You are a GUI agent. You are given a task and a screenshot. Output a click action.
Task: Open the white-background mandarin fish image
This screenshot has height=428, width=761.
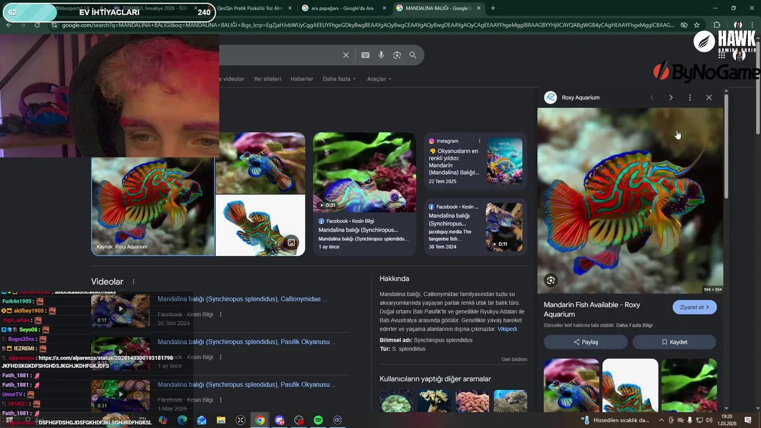260,225
